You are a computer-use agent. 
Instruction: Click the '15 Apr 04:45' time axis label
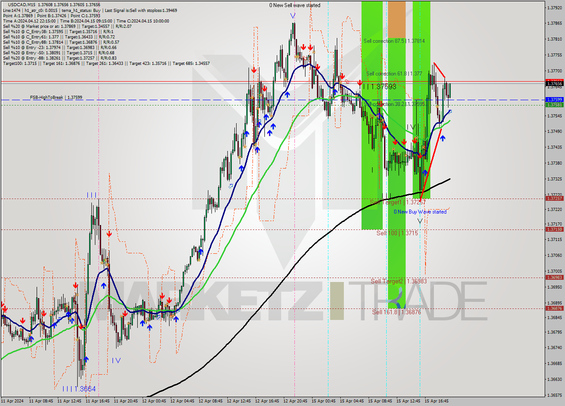(352, 401)
